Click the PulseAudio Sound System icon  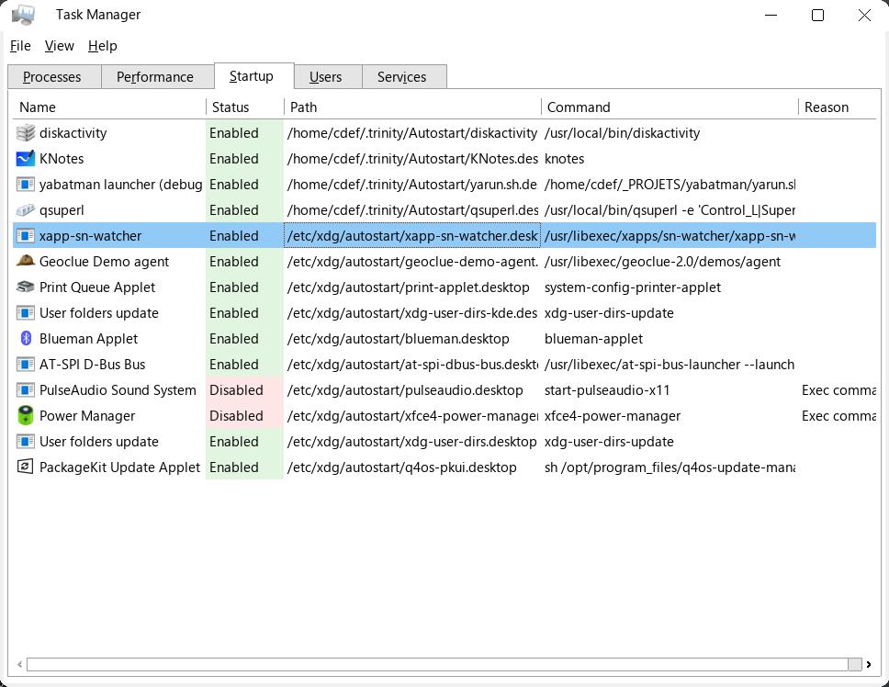coord(26,390)
